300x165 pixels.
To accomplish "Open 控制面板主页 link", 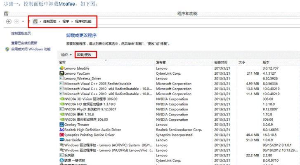I will (21, 33).
